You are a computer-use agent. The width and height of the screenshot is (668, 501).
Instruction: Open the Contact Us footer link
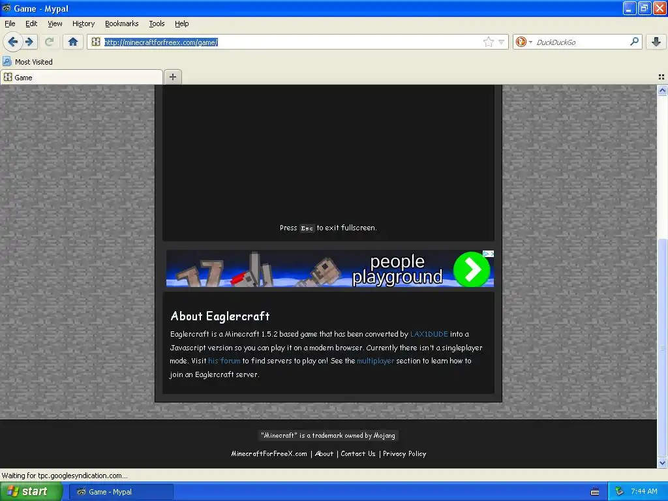tap(358, 454)
